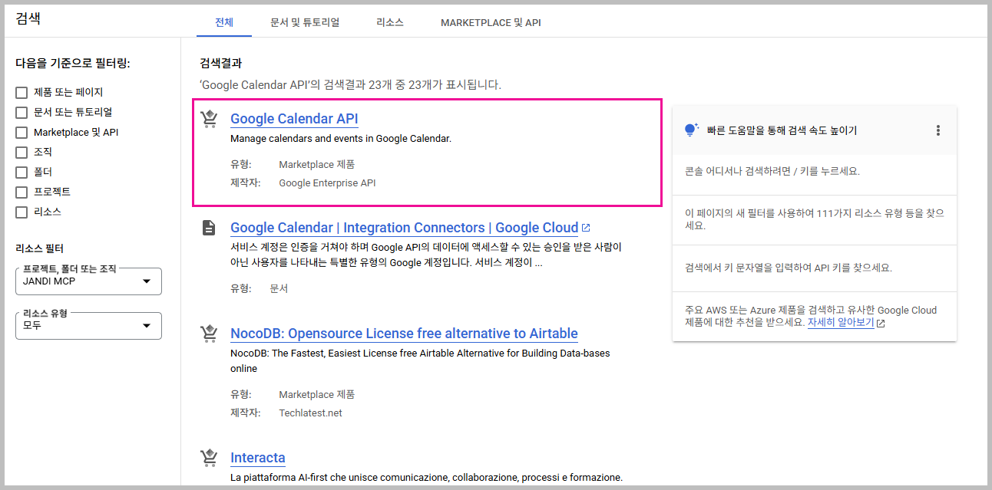This screenshot has width=992, height=490.
Task: Open the three-dot menu in tips panel
Action: click(937, 130)
